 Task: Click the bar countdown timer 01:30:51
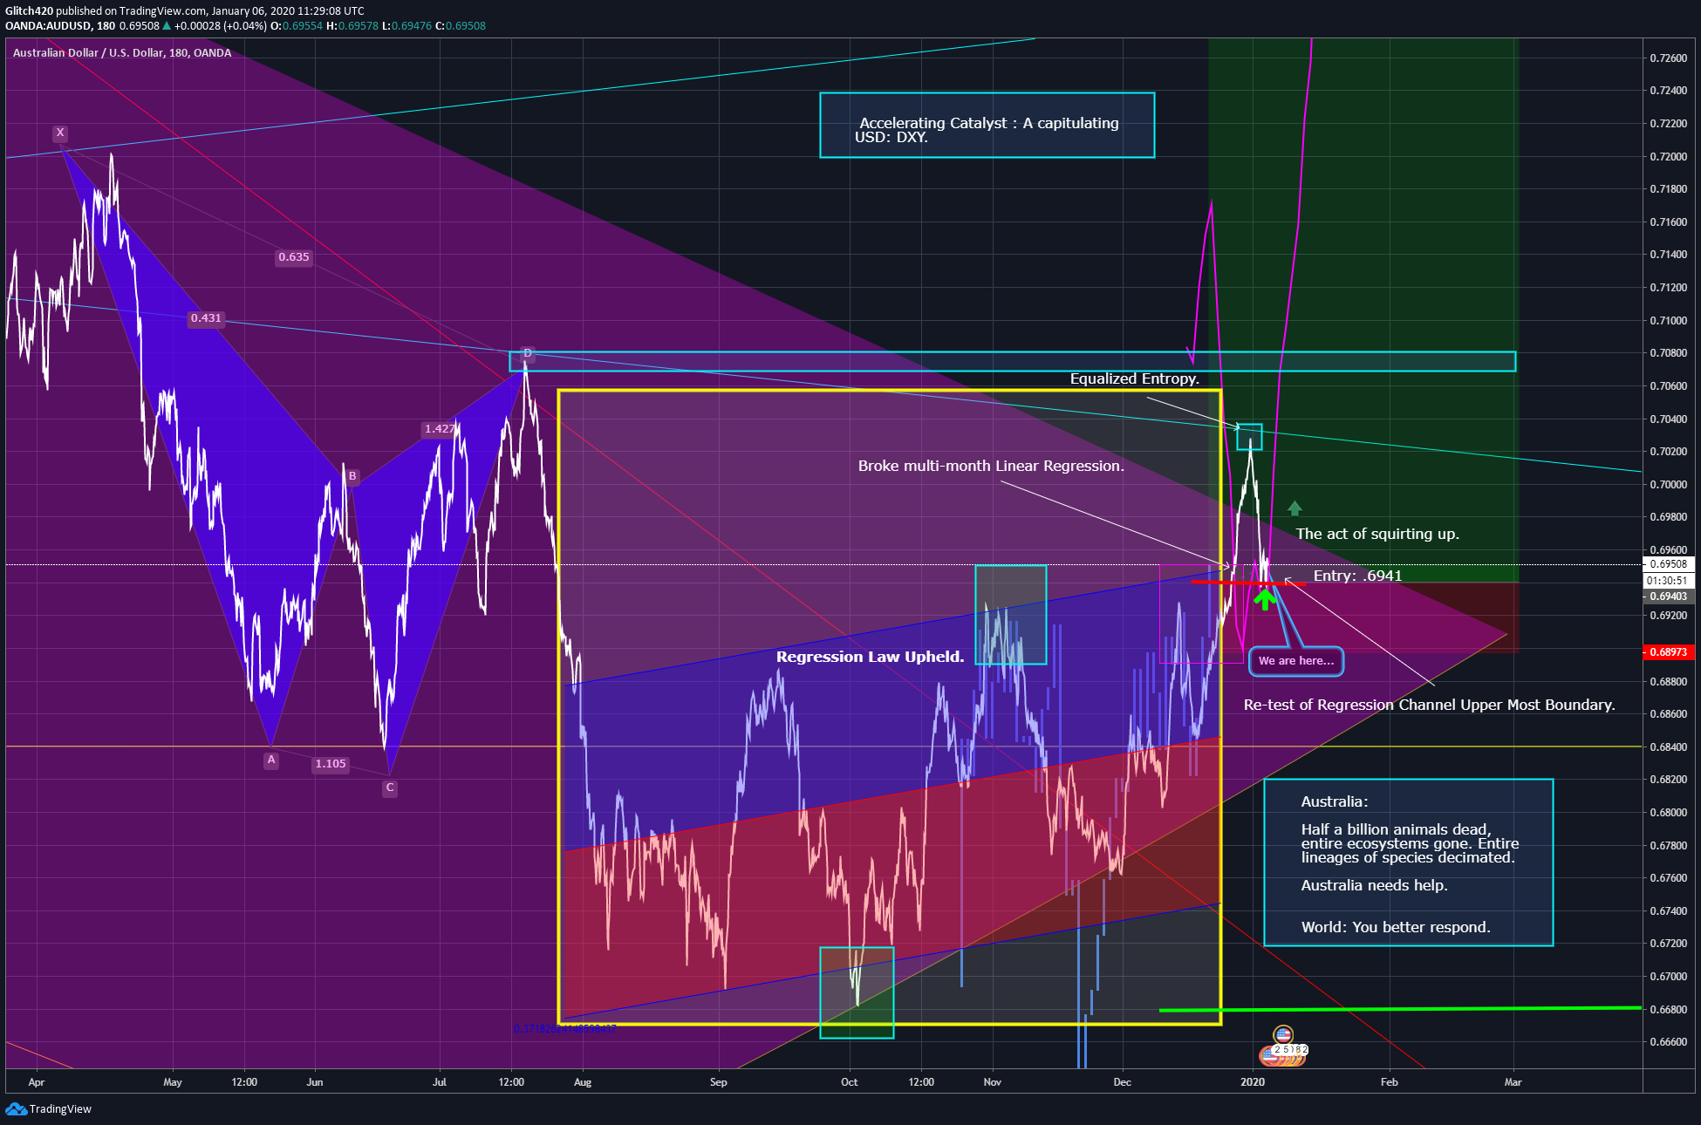(1669, 581)
